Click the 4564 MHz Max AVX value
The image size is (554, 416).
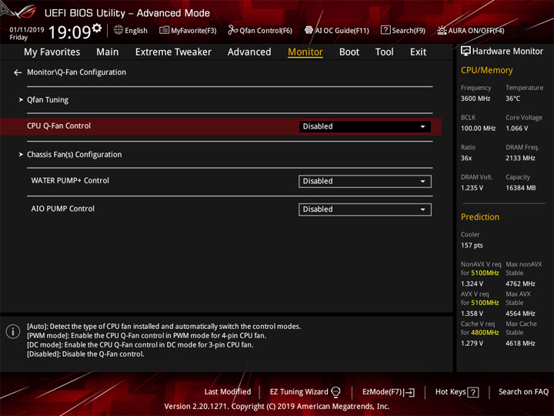coord(520,314)
